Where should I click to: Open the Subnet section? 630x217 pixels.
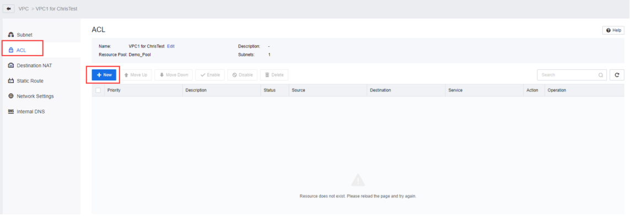[x=24, y=35]
